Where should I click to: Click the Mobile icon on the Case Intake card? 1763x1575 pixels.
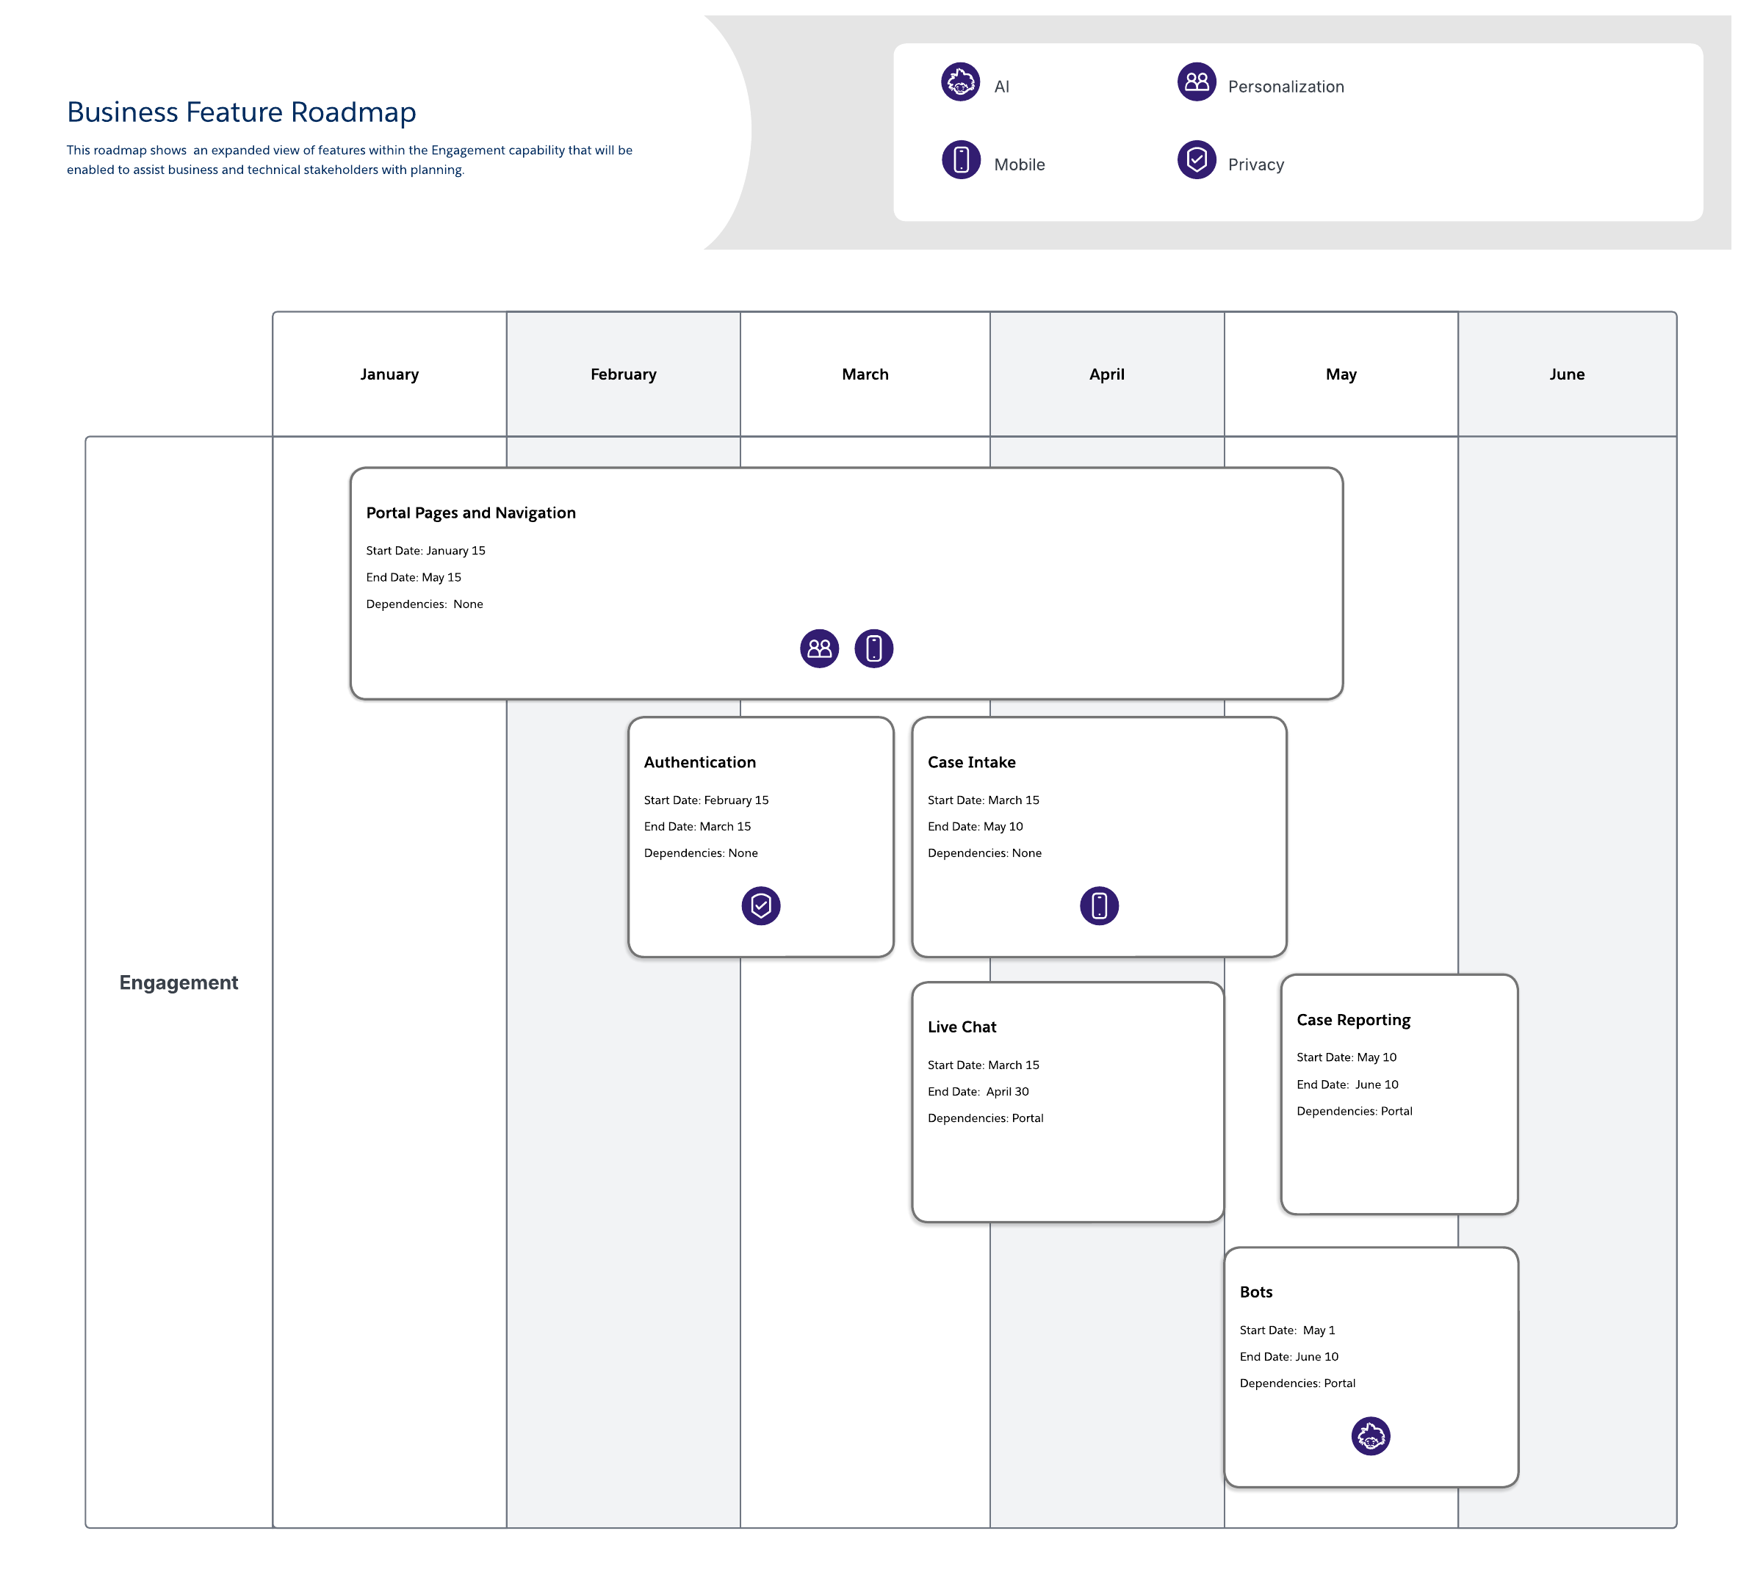click(1099, 906)
